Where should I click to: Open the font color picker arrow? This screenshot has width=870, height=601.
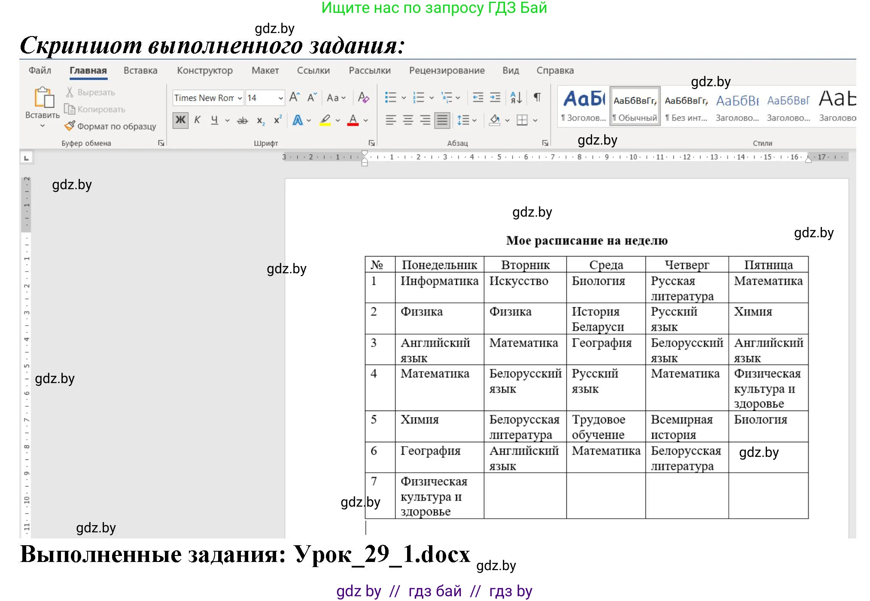click(365, 121)
